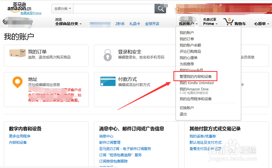
Task: Open the 免费试享Prime link under logo
Action: click(x=31, y=13)
